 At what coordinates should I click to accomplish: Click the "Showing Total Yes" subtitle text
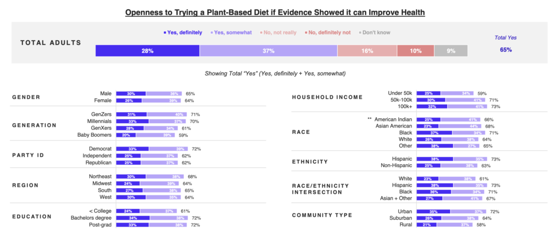click(275, 73)
